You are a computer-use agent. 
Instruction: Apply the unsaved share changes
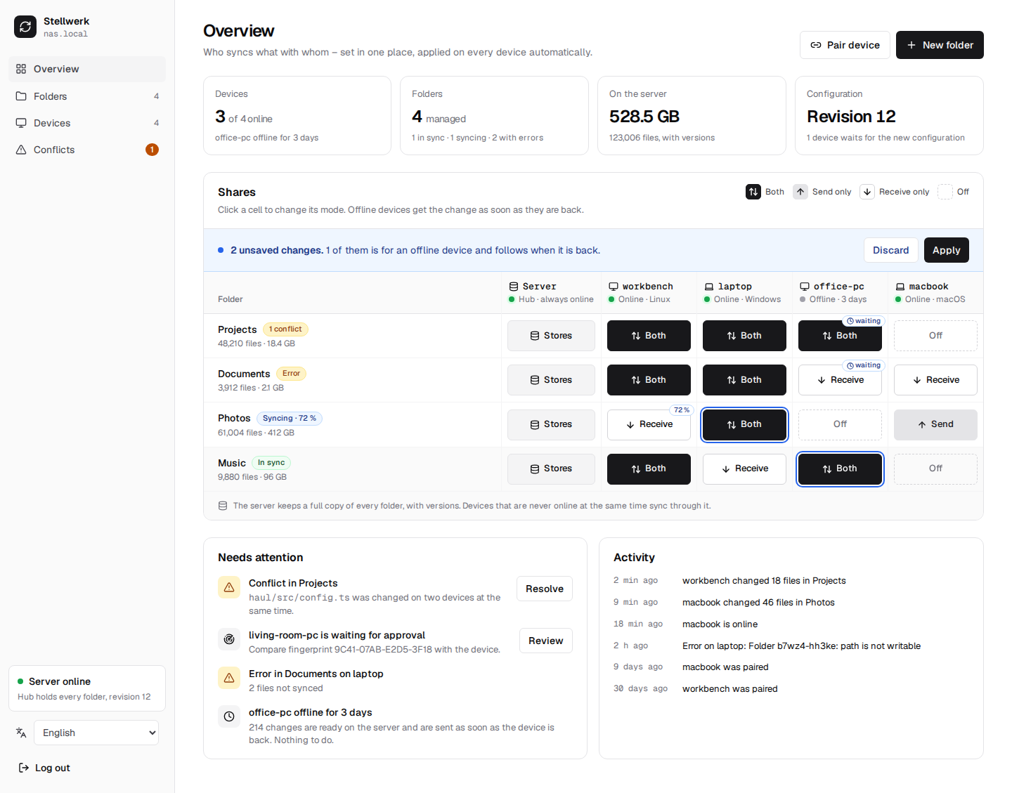[946, 250]
